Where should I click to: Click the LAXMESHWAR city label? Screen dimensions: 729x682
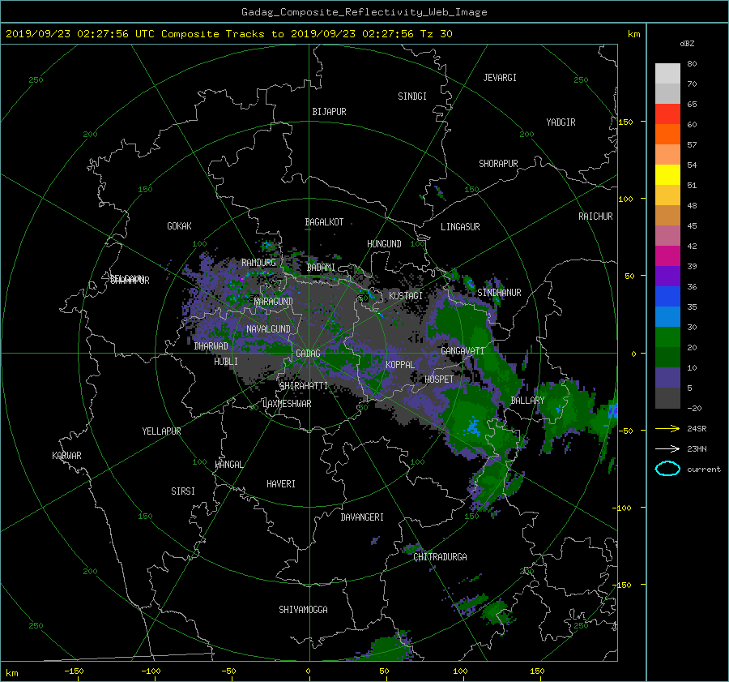[287, 404]
